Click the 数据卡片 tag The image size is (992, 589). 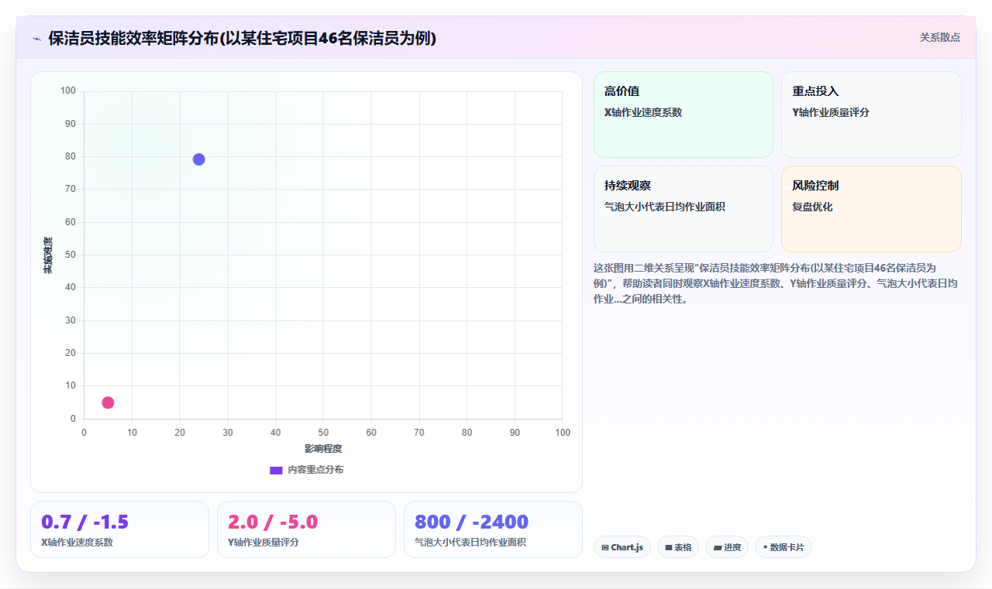click(783, 547)
